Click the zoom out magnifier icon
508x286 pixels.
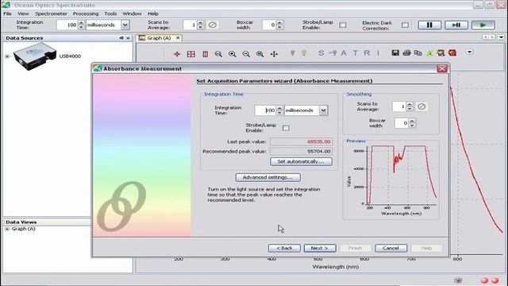(x=246, y=54)
